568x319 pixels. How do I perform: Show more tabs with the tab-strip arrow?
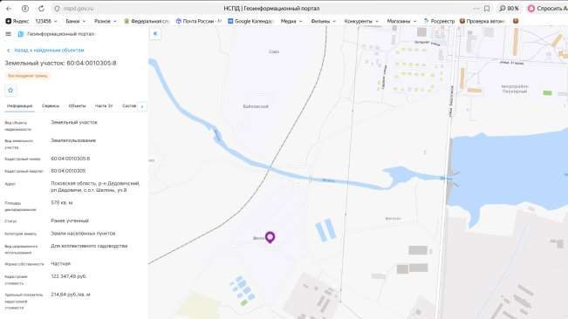[x=142, y=106]
